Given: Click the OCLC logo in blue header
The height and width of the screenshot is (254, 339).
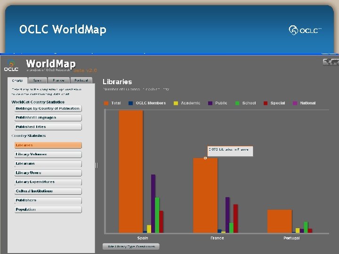Looking at the screenshot, I should pyautogui.click(x=305, y=30).
